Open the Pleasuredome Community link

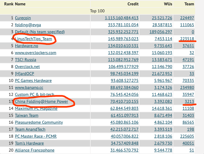(39, 122)
